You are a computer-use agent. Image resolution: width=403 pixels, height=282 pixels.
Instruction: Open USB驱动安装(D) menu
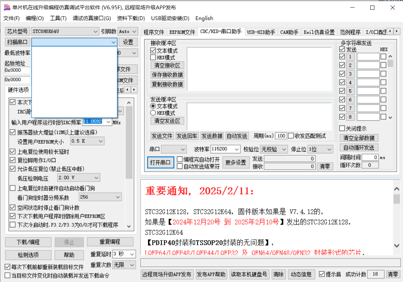170,18
